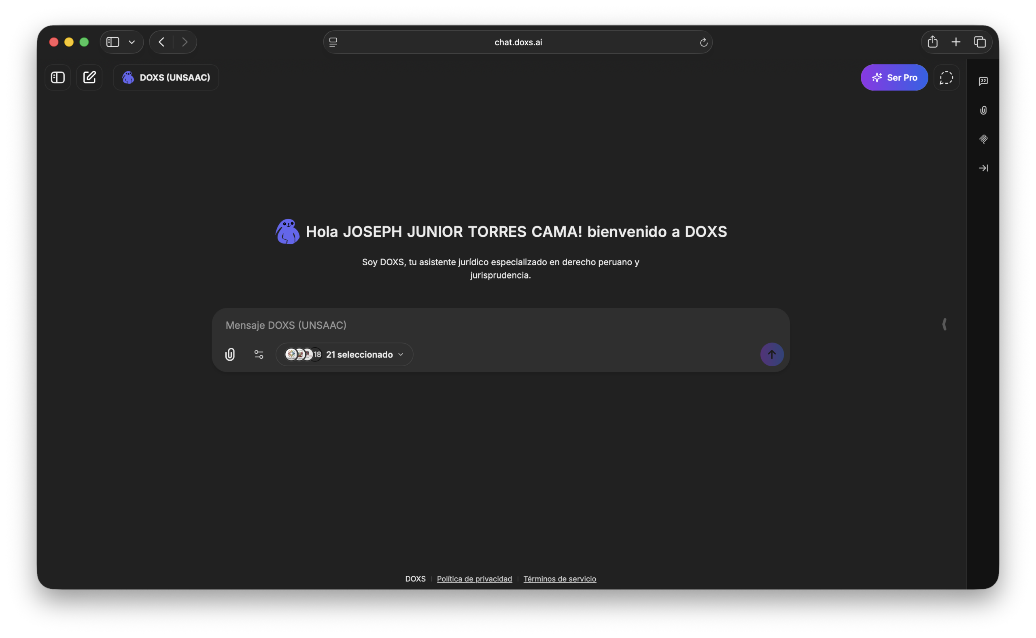Reload the chat.doxs.ai page

click(x=703, y=42)
